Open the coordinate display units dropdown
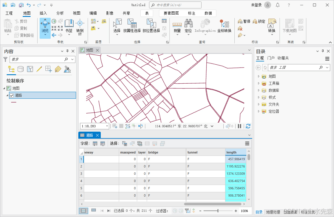 coord(212,126)
